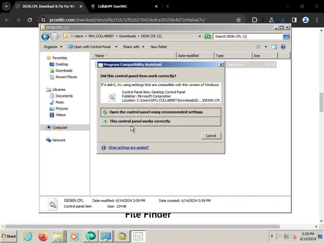
Task: Toggle the preview pane icon
Action: pyautogui.click(x=274, y=47)
